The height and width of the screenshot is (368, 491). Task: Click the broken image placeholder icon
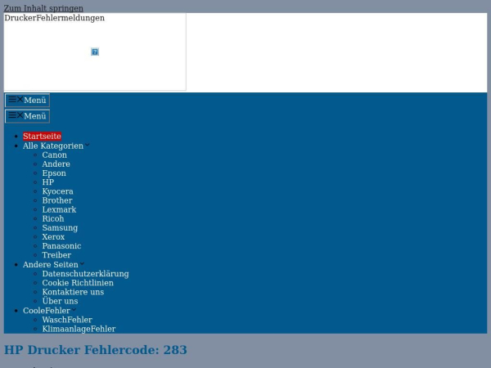pyautogui.click(x=95, y=52)
